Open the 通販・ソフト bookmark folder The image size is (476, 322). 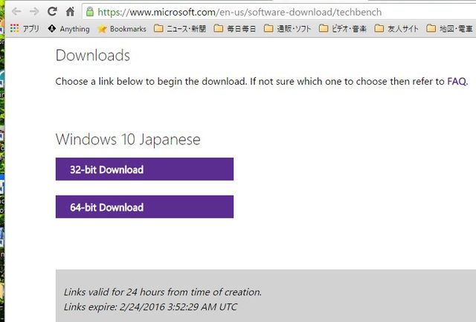click(288, 29)
